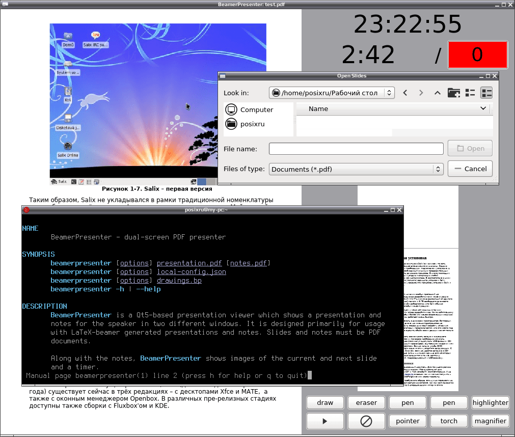Screen dimensions: 515x437
Task: Minimize the Open Slides dialog
Action: point(481,76)
